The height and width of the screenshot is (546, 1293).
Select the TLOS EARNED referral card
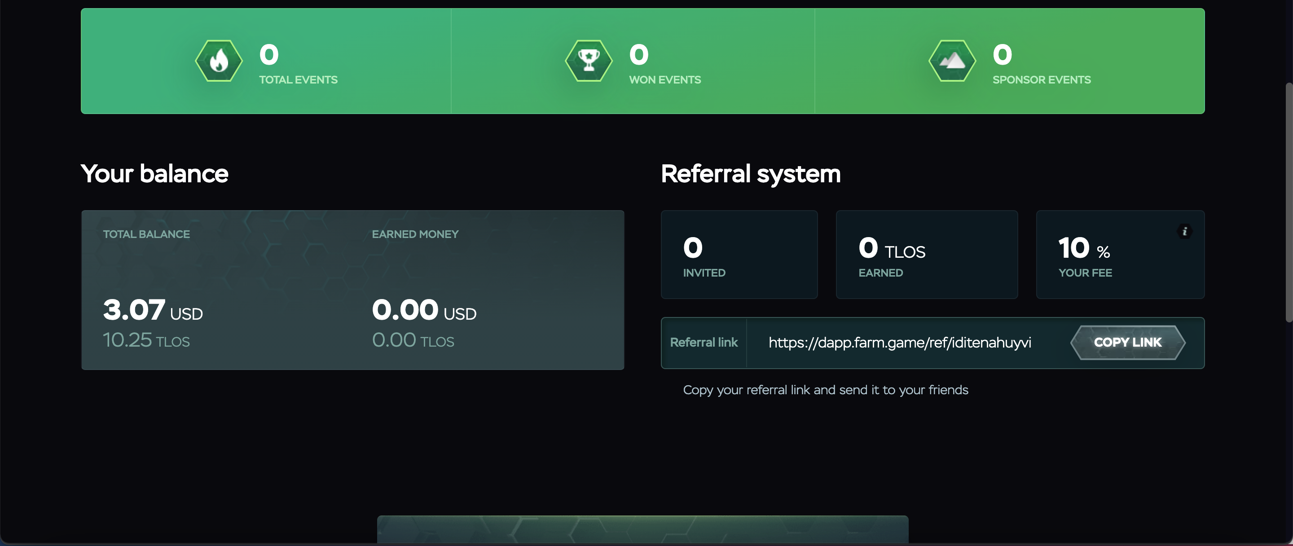pos(927,255)
